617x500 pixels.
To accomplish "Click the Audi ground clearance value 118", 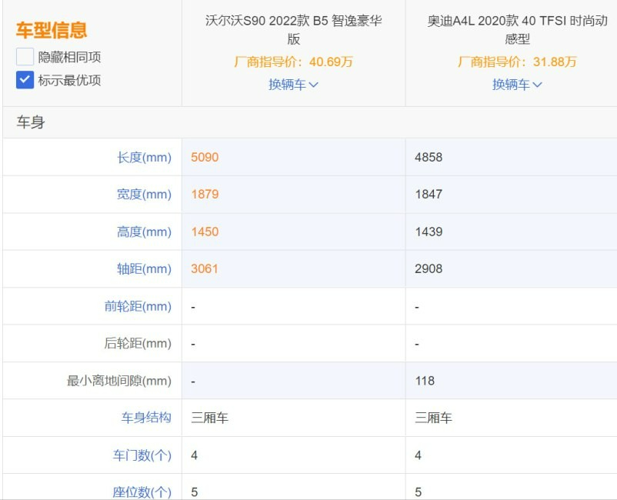I will click(425, 381).
